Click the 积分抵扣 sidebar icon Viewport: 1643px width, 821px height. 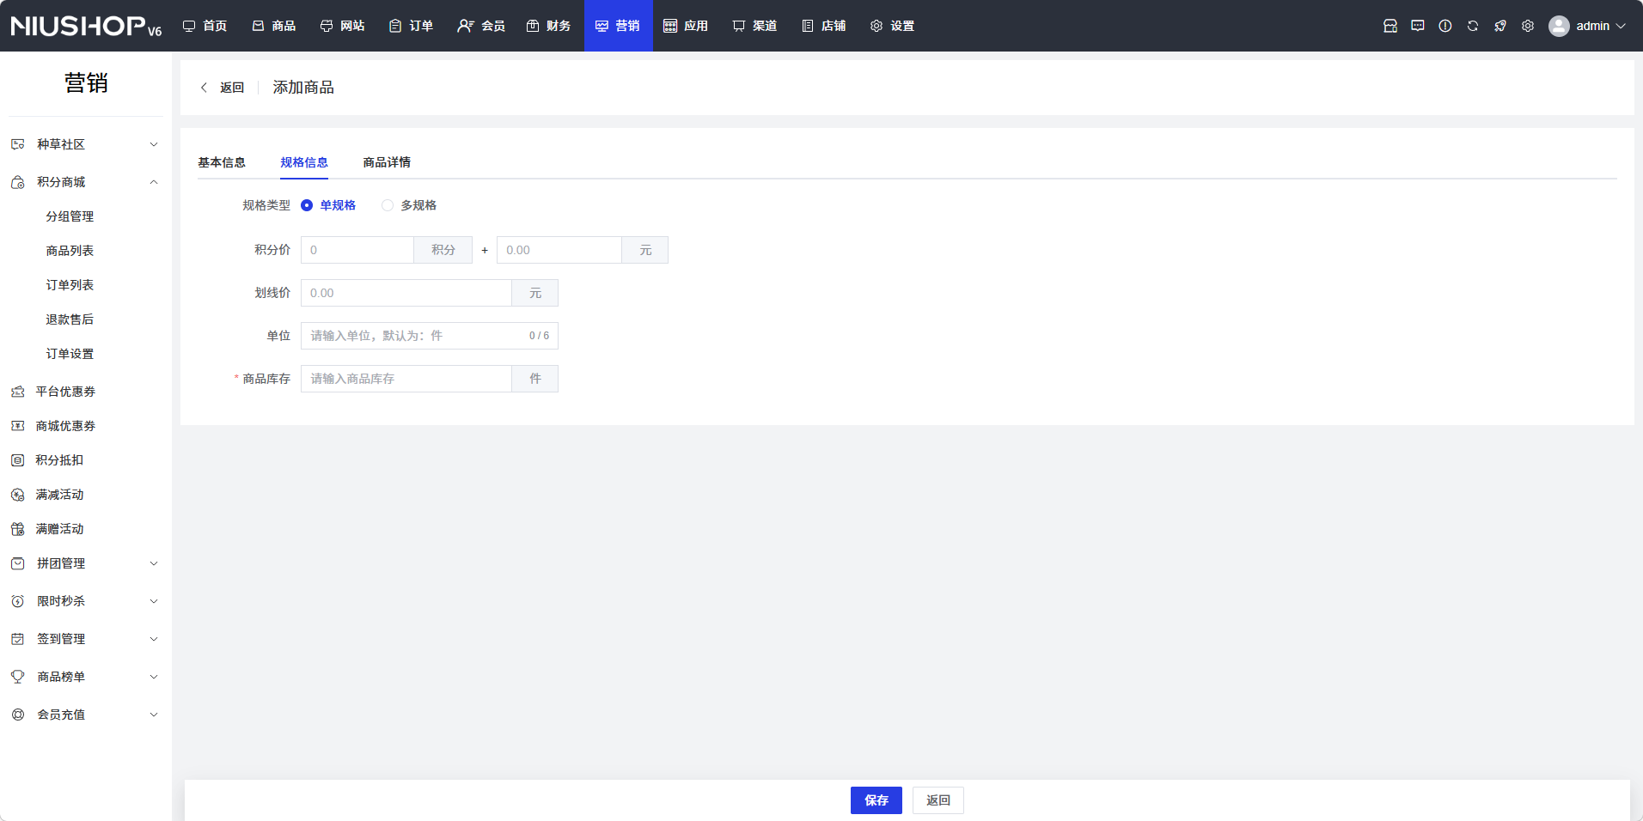tap(17, 460)
